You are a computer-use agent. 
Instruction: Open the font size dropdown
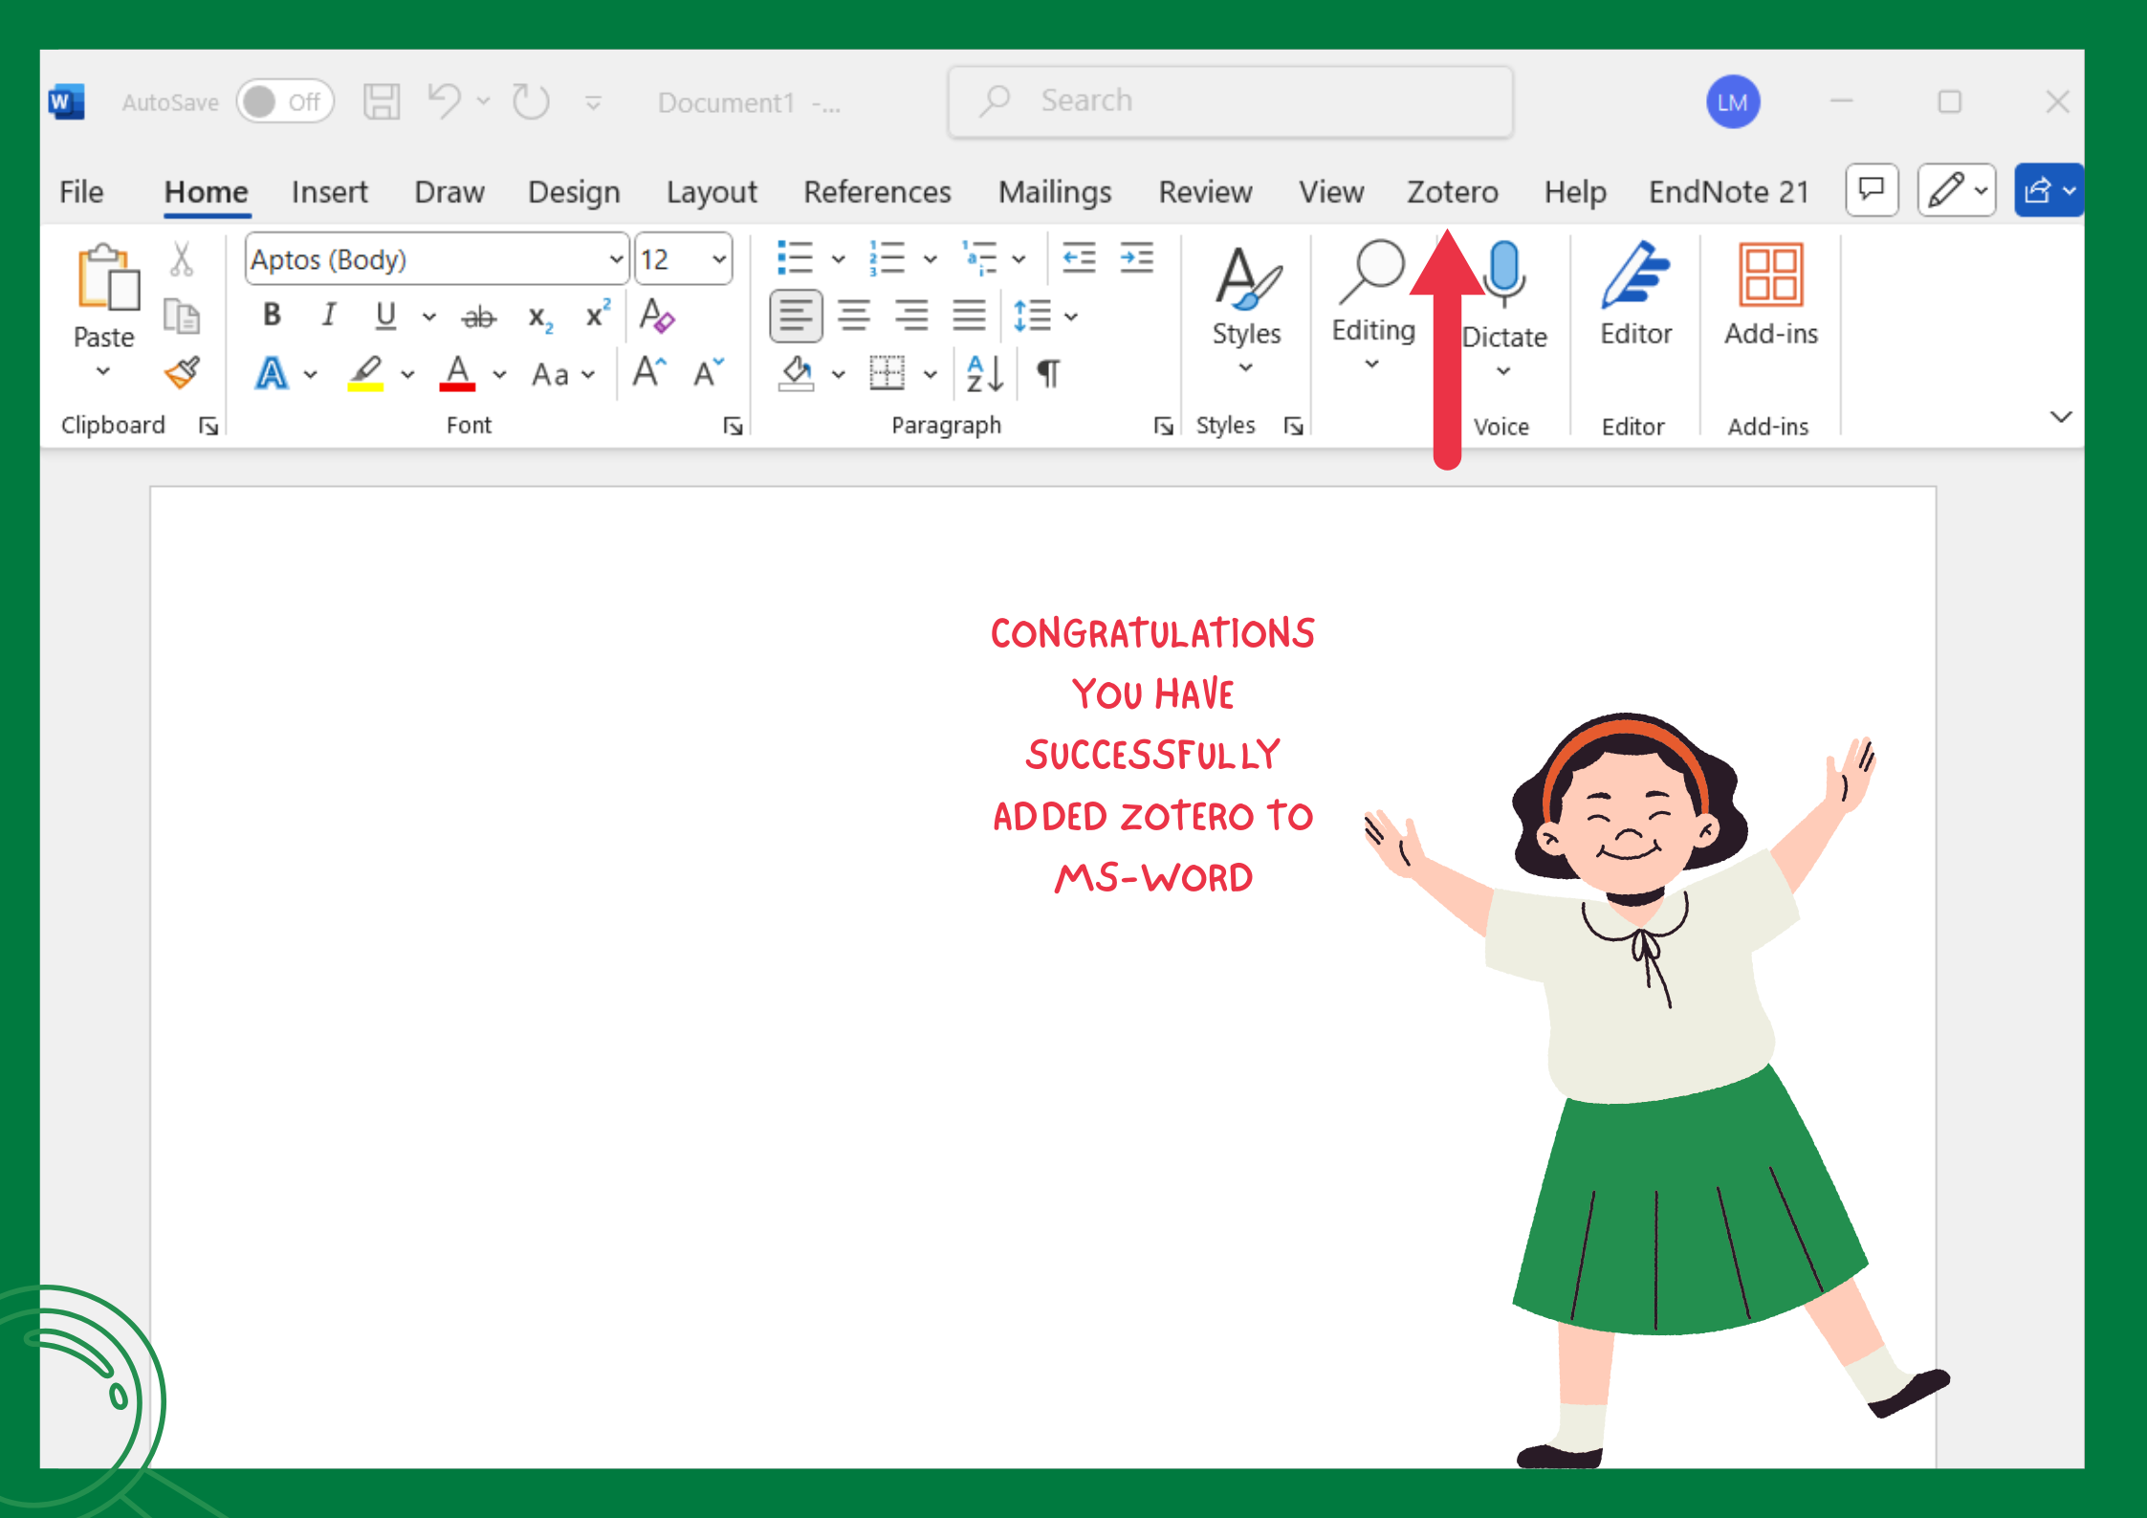coord(719,259)
